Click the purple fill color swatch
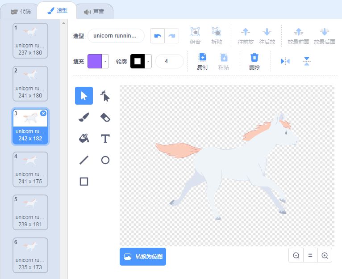 coord(95,61)
